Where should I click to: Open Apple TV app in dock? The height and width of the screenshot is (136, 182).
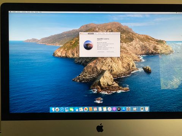[x=119, y=109]
